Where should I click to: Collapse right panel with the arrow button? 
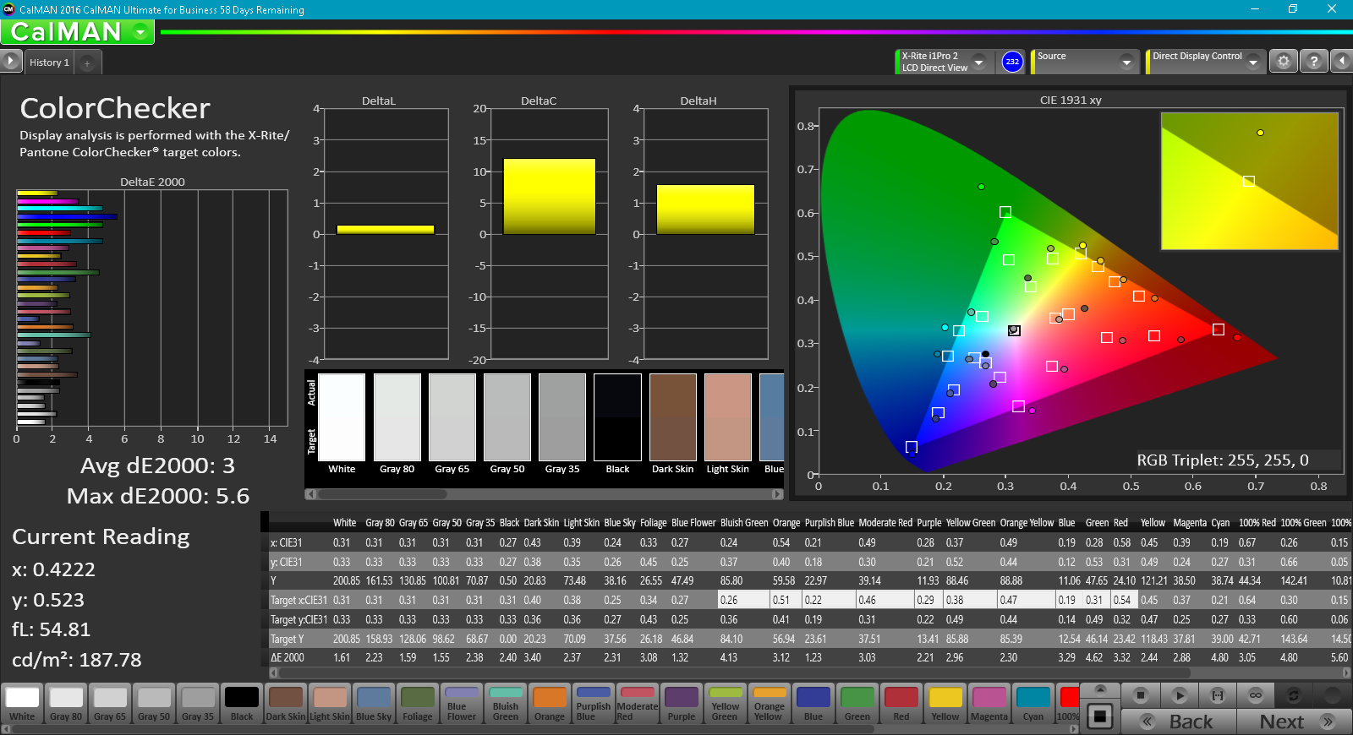pyautogui.click(x=1341, y=62)
